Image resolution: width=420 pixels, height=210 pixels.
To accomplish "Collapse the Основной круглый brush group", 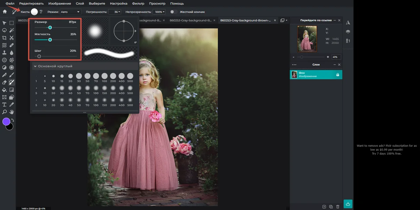I will point(35,66).
